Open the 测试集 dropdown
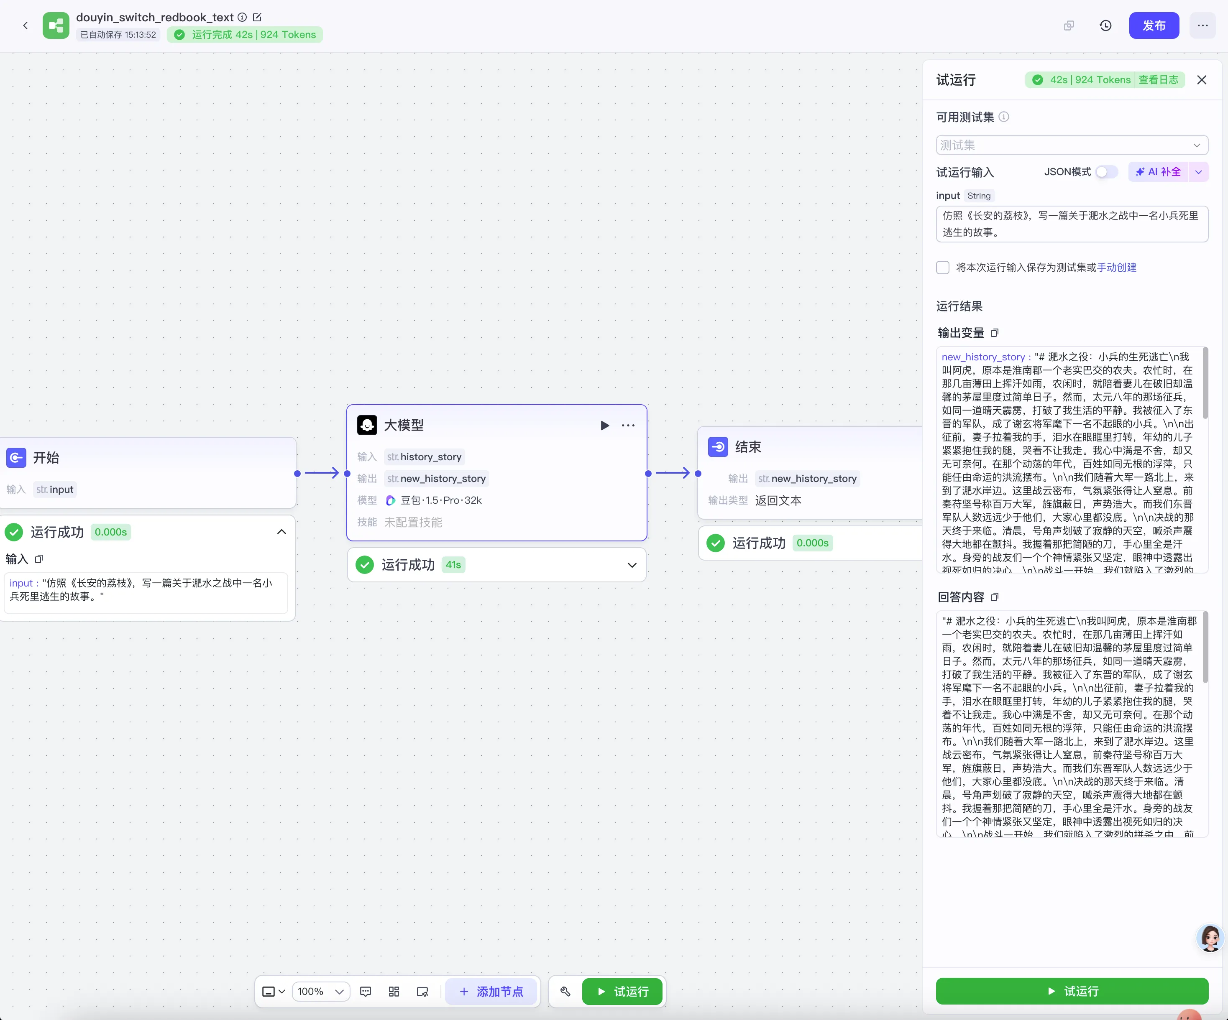This screenshot has height=1020, width=1228. pyautogui.click(x=1071, y=145)
